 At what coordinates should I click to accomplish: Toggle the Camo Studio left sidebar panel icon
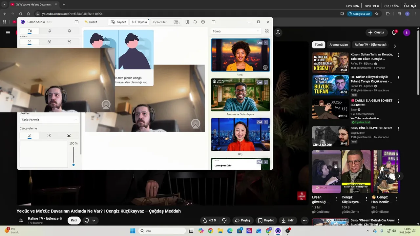coord(76,22)
